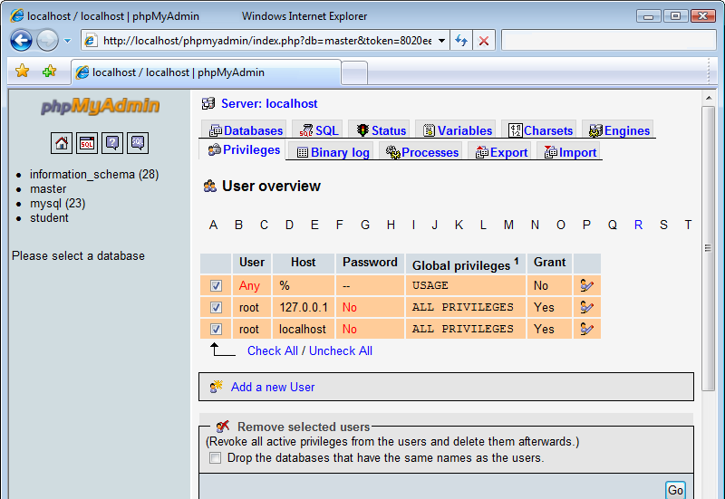Viewport: 725px width, 499px height.
Task: Expand the address bar URL dropdown
Action: pyautogui.click(x=441, y=41)
